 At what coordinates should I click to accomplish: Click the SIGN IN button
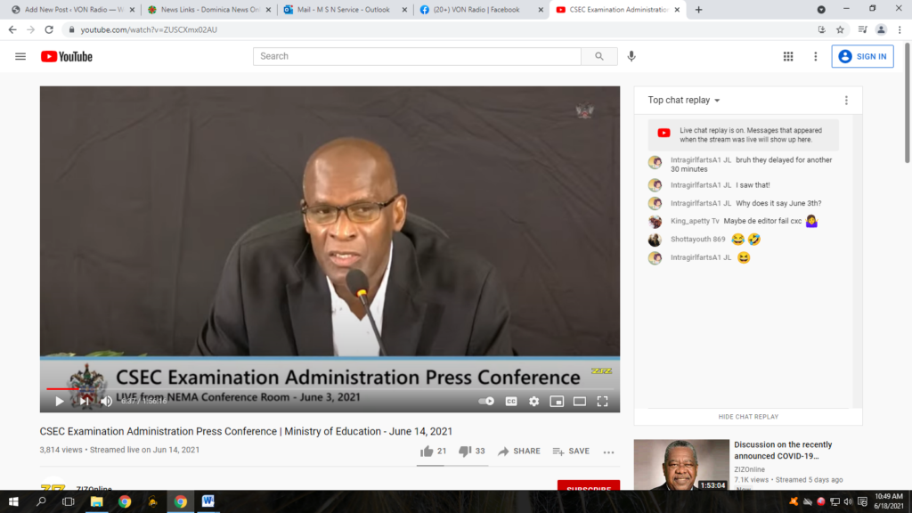(862, 56)
